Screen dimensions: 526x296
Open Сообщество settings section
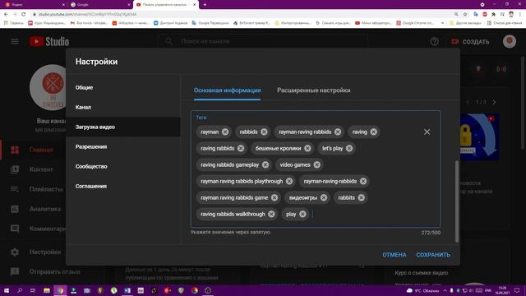(x=123, y=166)
